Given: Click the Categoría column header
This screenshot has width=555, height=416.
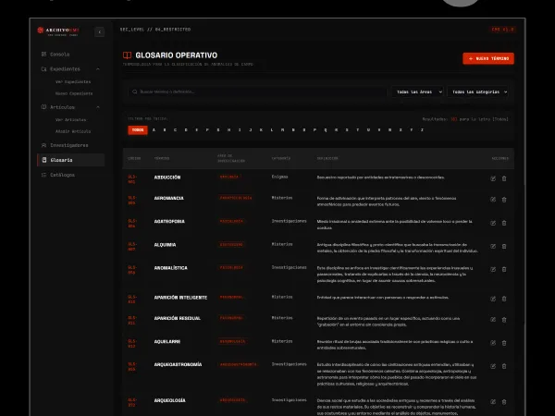Looking at the screenshot, I should click(x=281, y=158).
